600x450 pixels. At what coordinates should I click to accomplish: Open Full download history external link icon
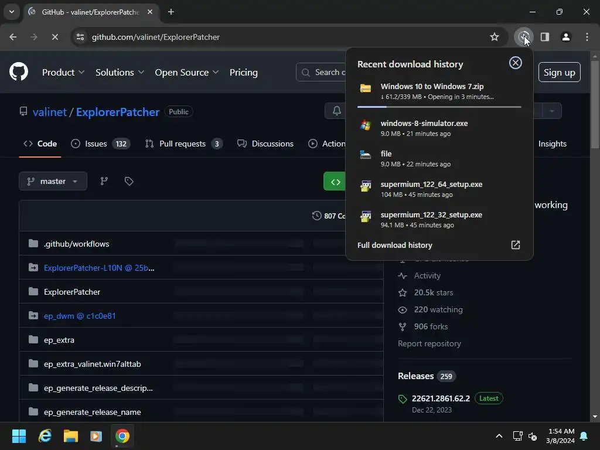516,245
